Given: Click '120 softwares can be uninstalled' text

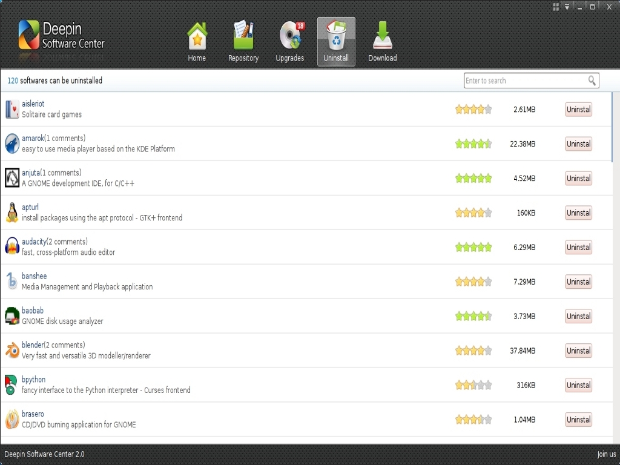Looking at the screenshot, I should [55, 81].
